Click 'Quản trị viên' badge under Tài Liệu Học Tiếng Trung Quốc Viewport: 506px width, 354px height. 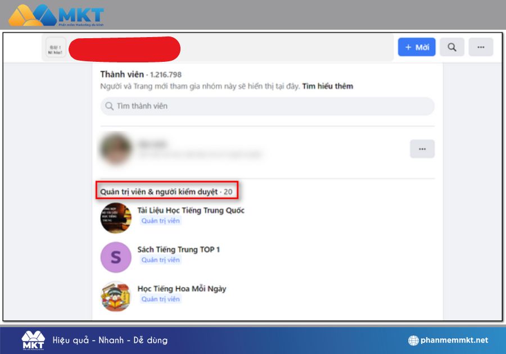click(x=160, y=221)
